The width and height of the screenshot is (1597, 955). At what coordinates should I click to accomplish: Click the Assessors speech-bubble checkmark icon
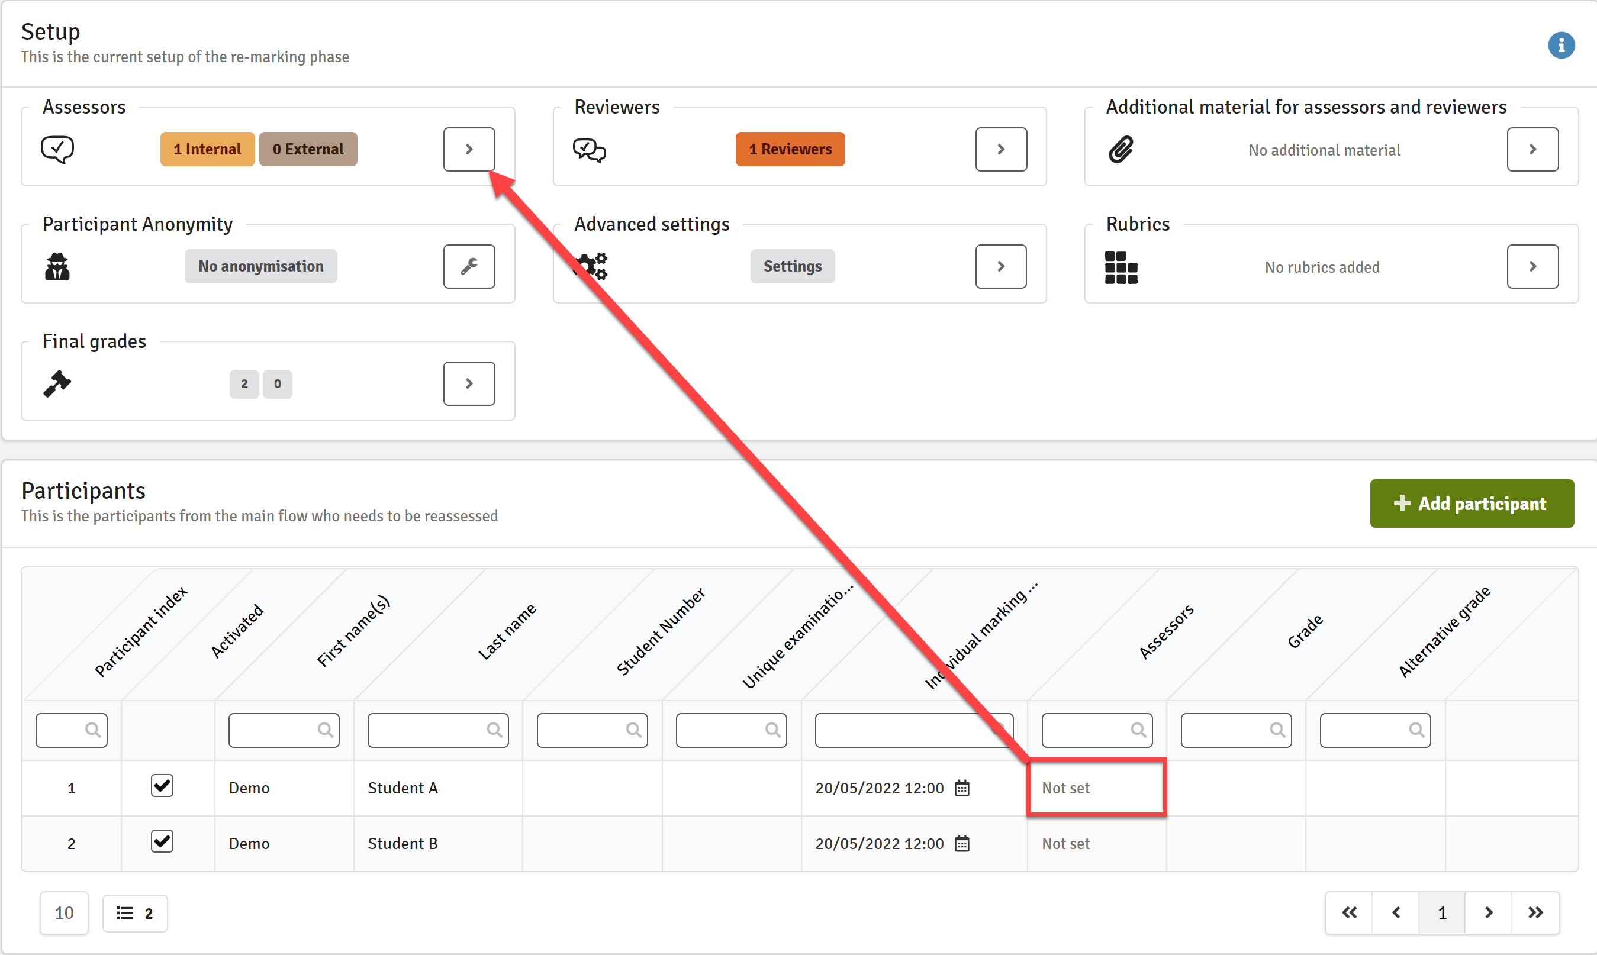(x=57, y=149)
